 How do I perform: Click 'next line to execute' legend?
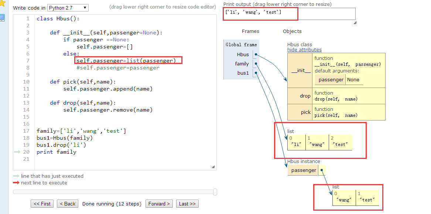coord(44,183)
